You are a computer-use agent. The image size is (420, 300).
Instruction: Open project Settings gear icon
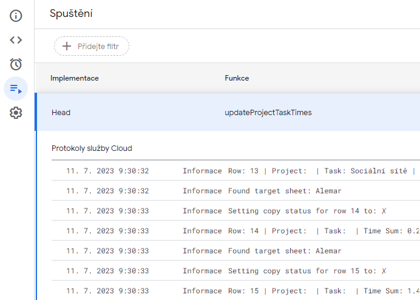16,113
